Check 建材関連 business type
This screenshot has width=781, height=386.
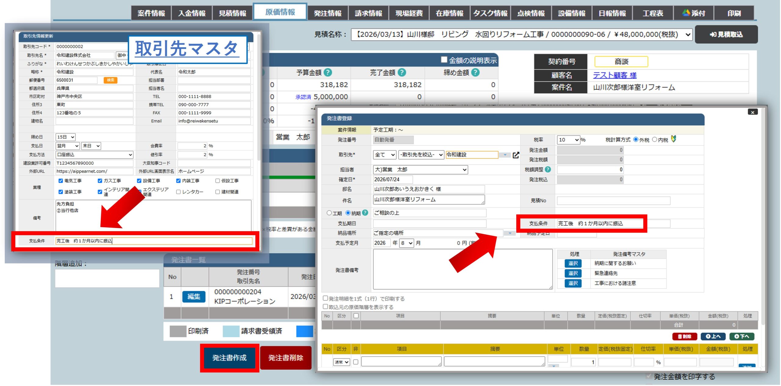coord(218,192)
